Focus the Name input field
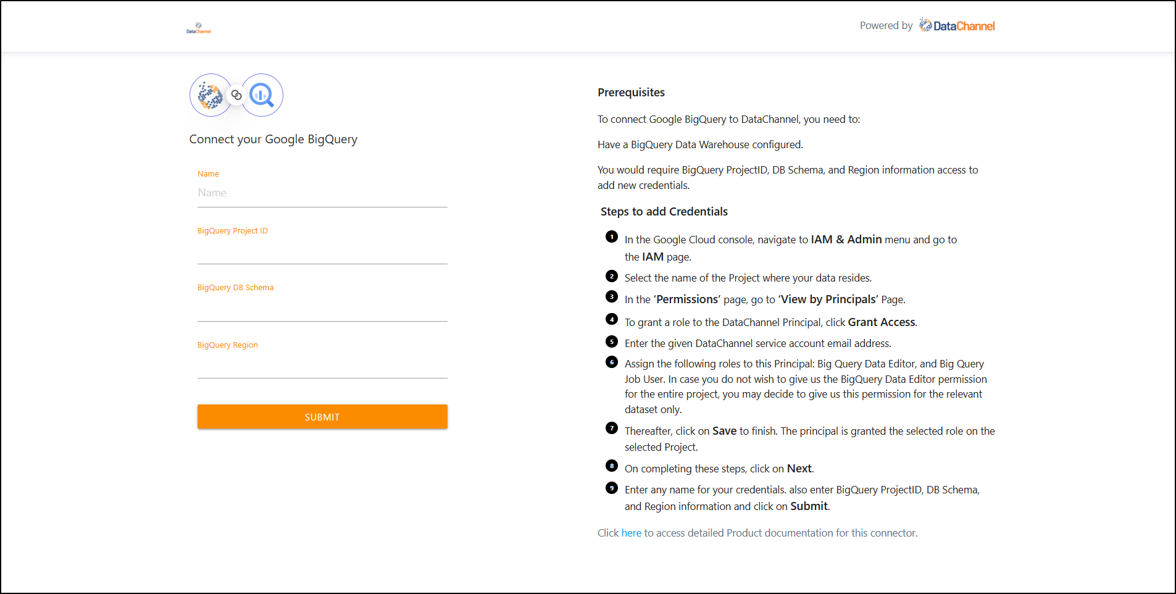 322,193
